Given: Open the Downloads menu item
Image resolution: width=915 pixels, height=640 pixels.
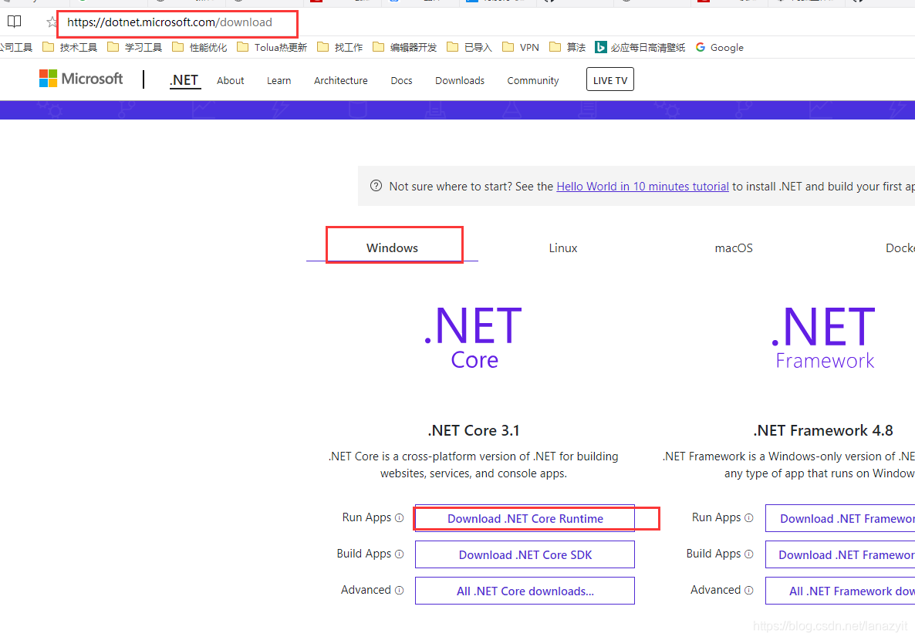Looking at the screenshot, I should coord(460,80).
